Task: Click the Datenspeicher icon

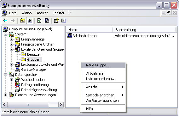Action: pyautogui.click(x=11, y=75)
